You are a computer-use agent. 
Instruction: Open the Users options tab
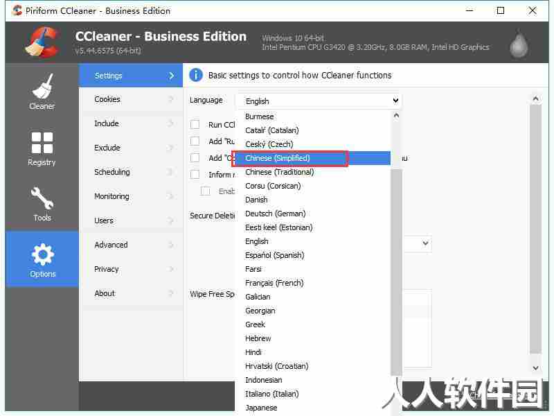[x=131, y=220]
